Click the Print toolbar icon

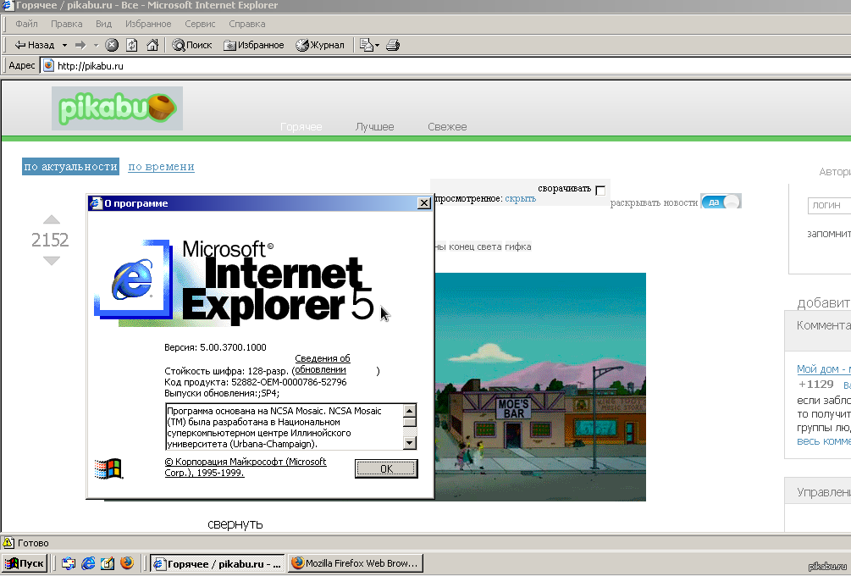click(393, 45)
